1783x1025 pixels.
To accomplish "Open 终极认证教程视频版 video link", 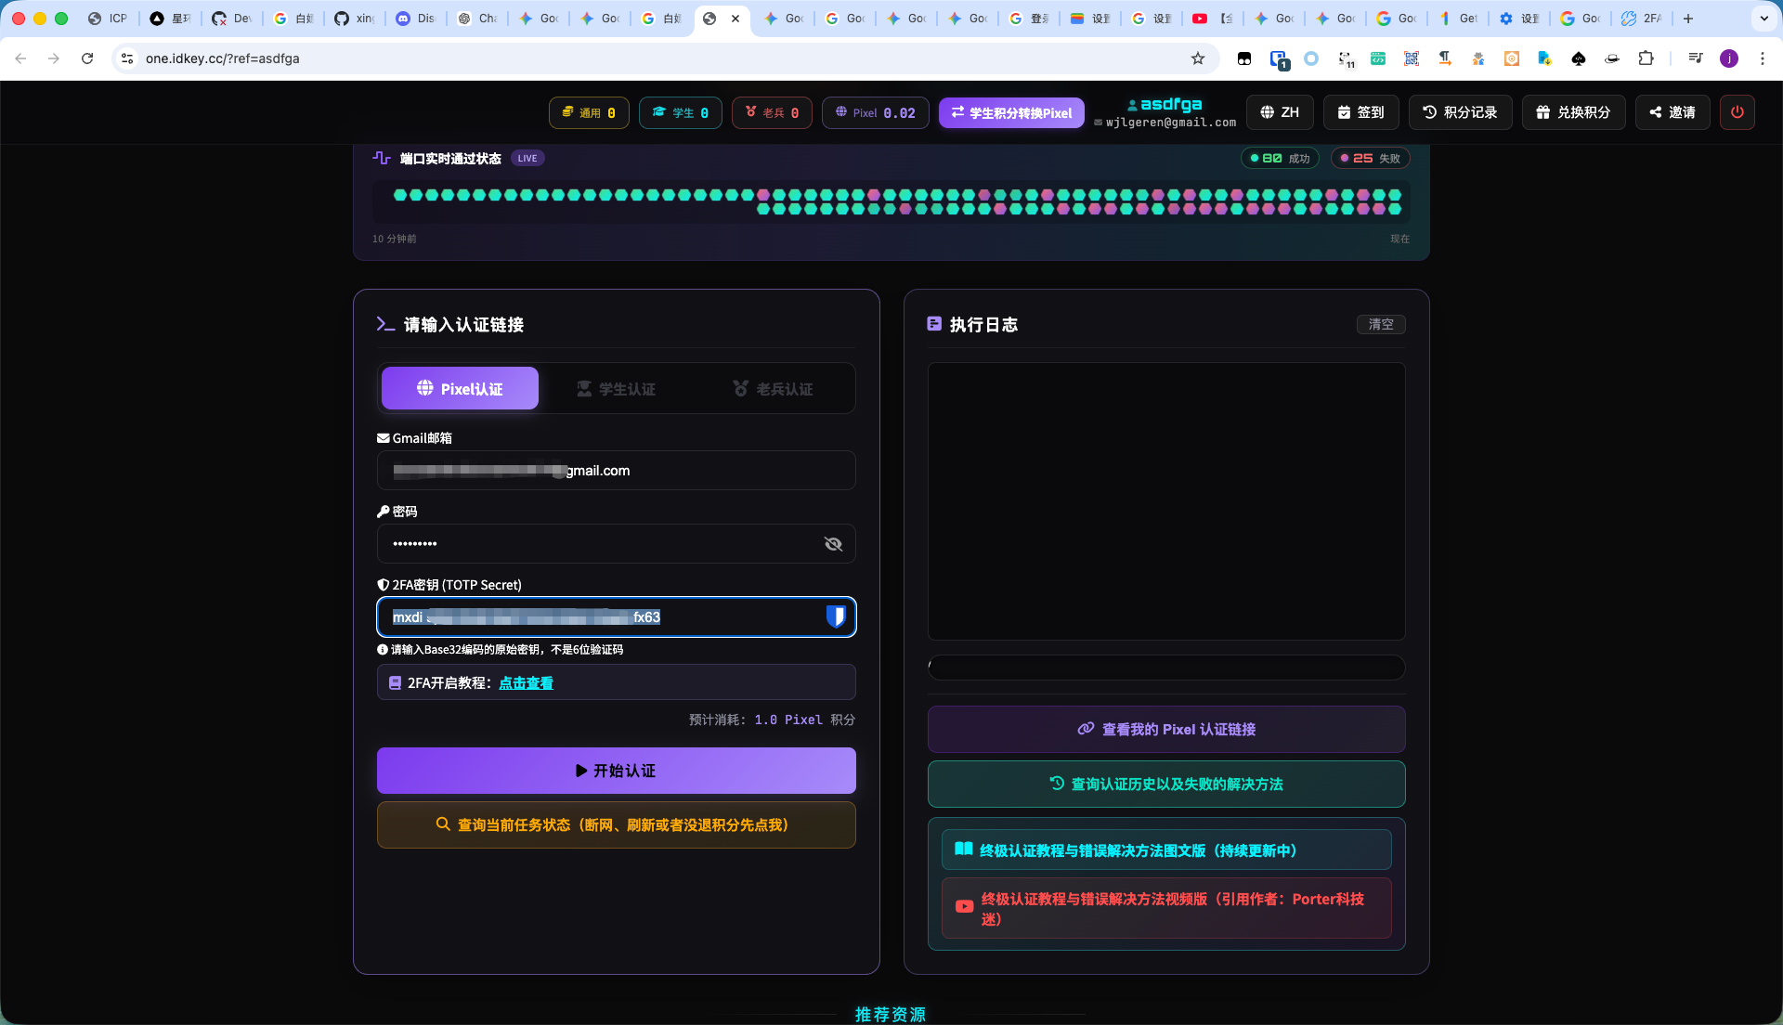I will (1166, 908).
